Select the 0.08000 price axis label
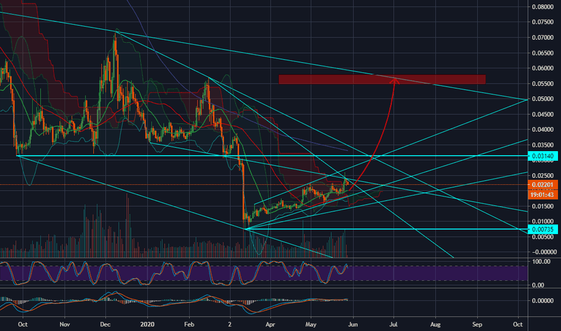 (x=543, y=7)
